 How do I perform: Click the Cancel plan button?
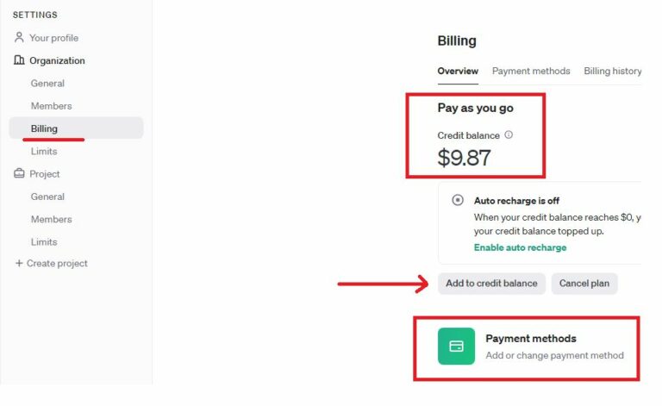coord(584,284)
